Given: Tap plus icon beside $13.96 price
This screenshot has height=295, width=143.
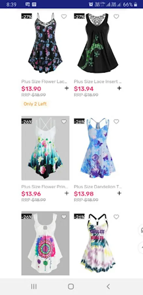Looking at the screenshot, I should pyautogui.click(x=67, y=193).
